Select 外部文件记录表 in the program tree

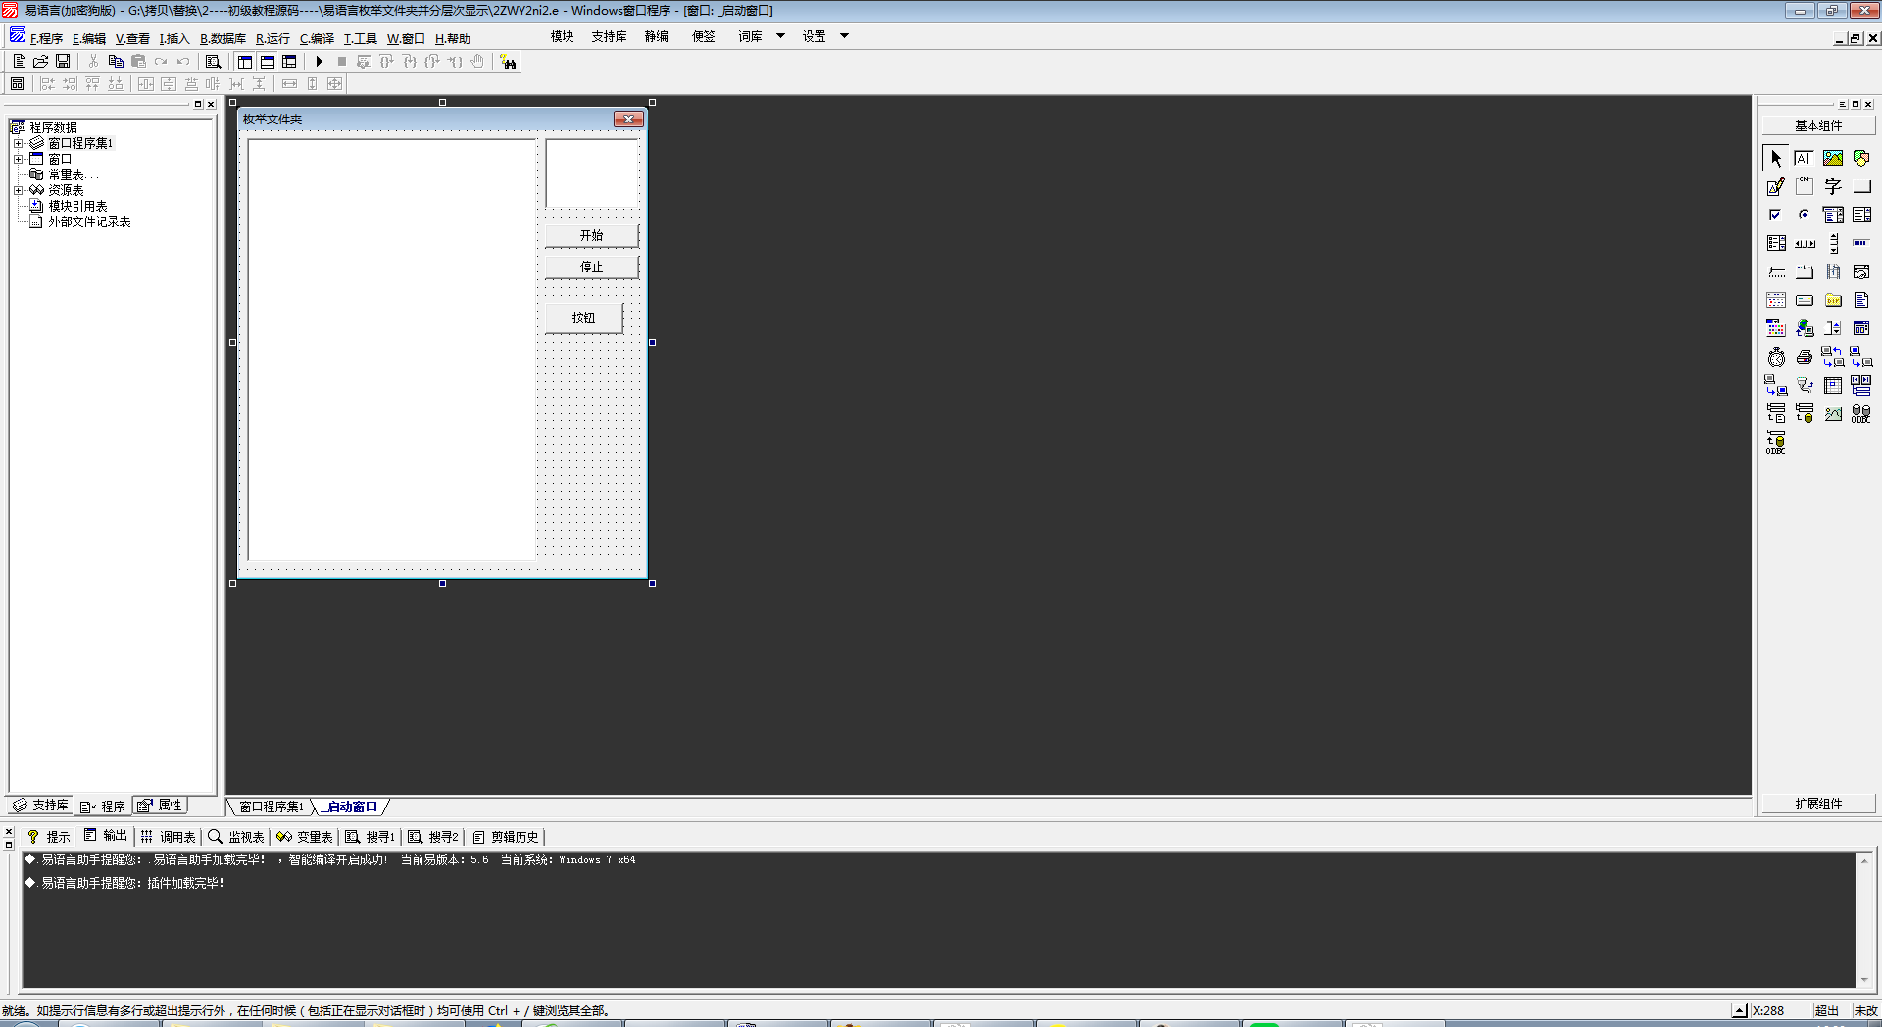click(89, 221)
